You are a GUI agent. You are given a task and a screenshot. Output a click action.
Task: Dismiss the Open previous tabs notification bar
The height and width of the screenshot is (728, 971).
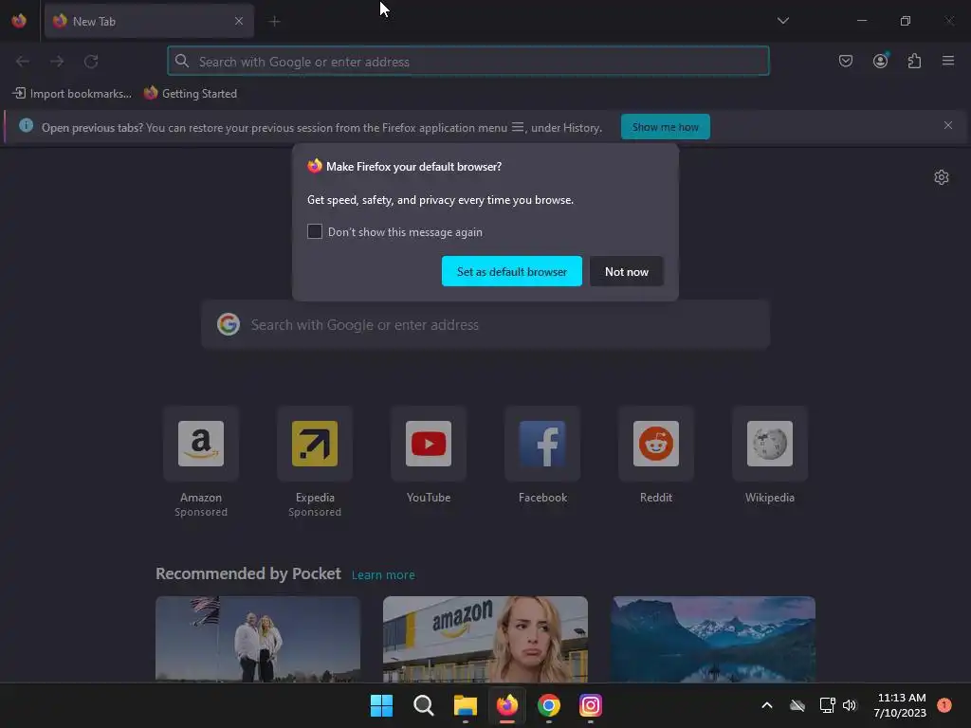tap(948, 126)
